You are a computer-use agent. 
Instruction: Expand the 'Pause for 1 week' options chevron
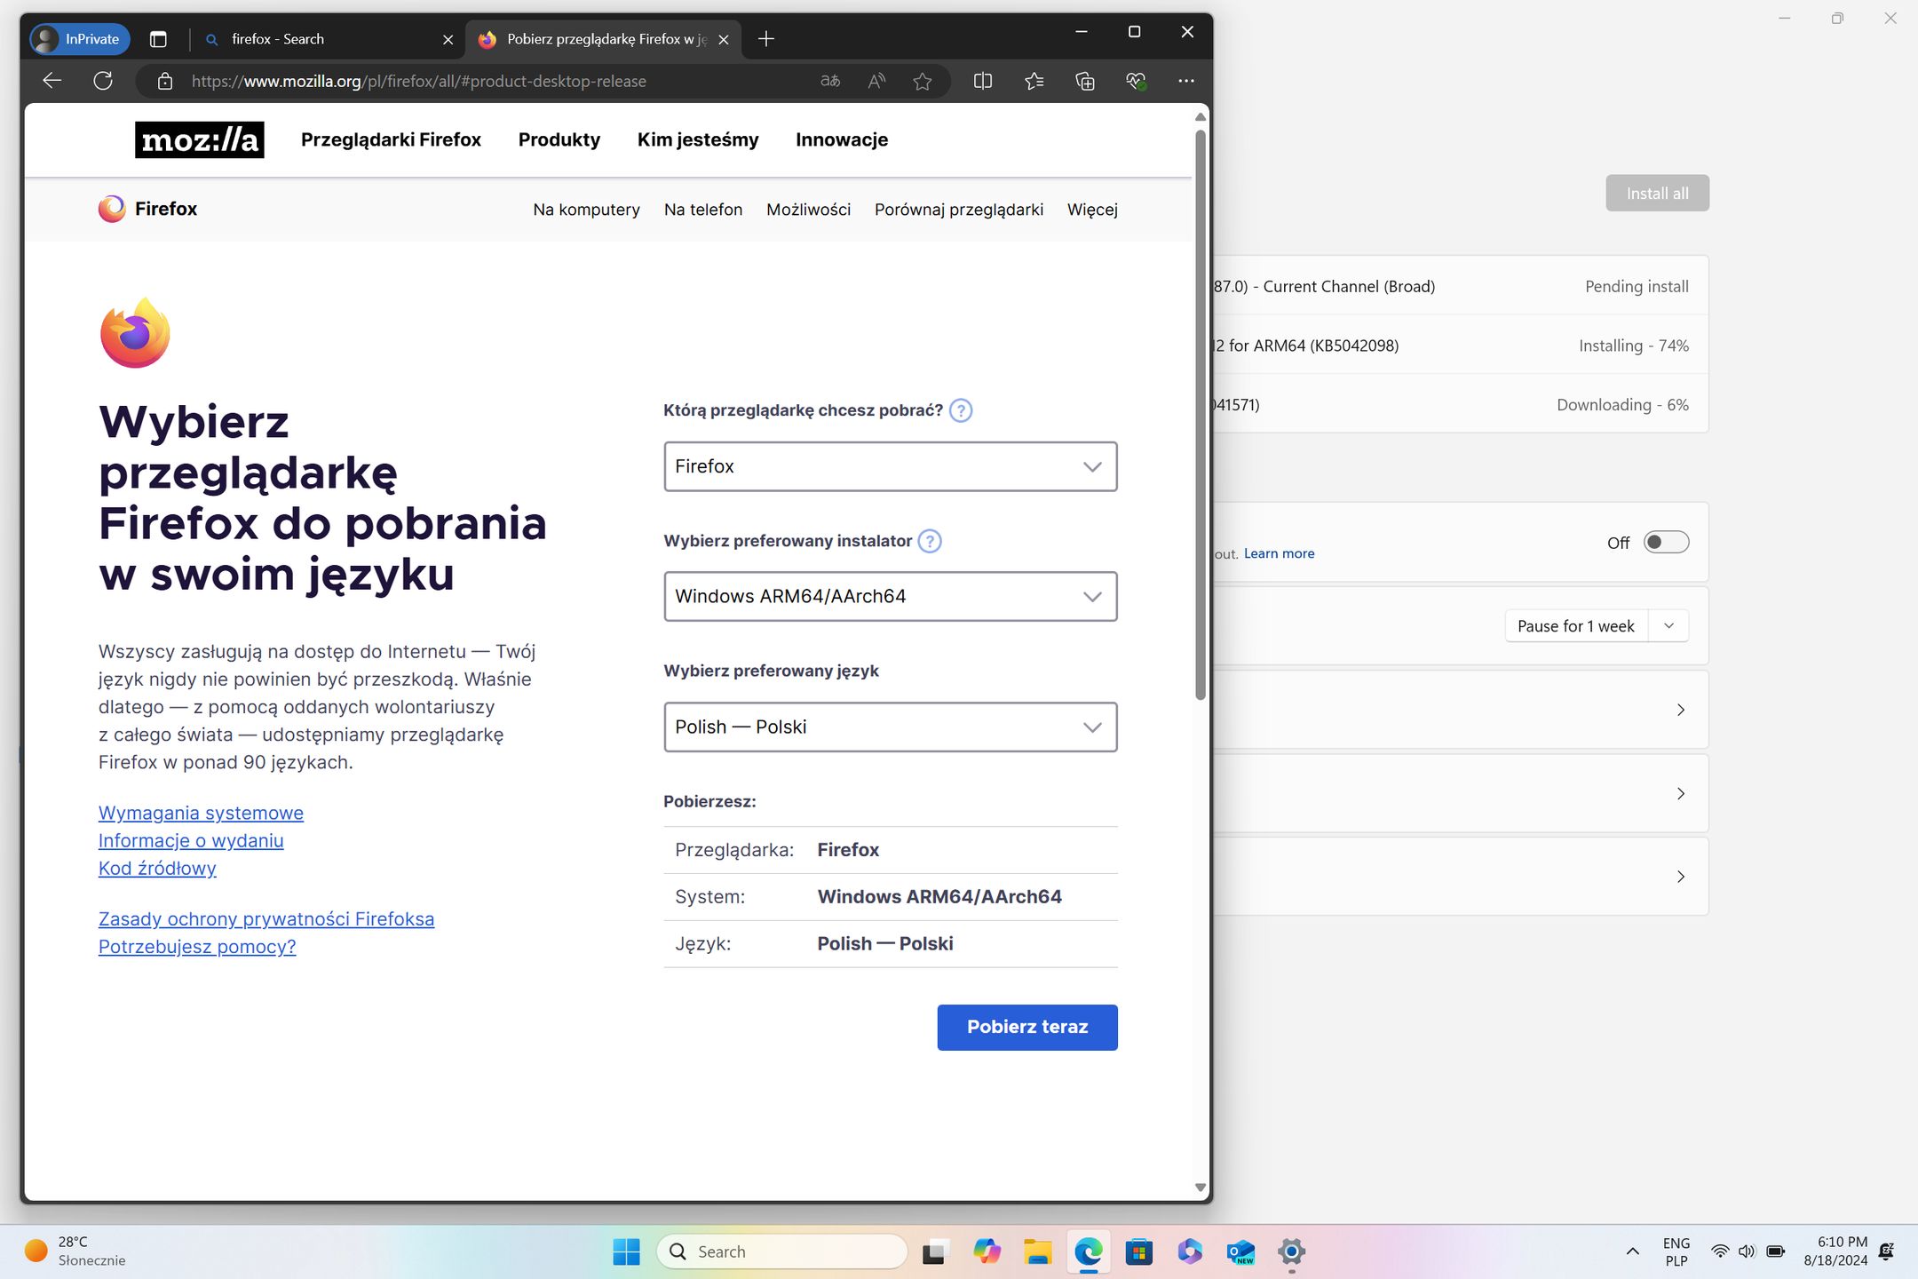tap(1670, 625)
